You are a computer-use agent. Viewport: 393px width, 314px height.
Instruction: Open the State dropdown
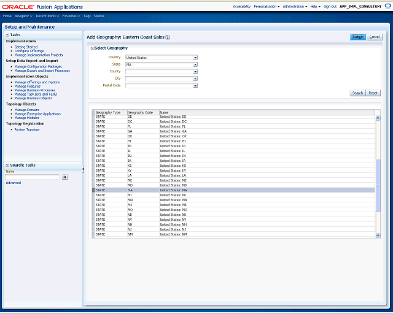(x=195, y=64)
